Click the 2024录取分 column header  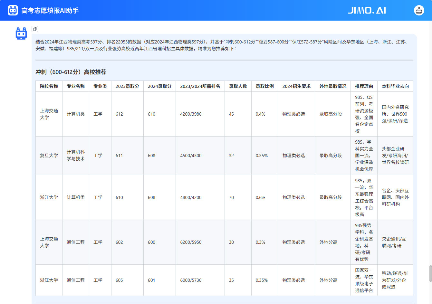point(159,86)
